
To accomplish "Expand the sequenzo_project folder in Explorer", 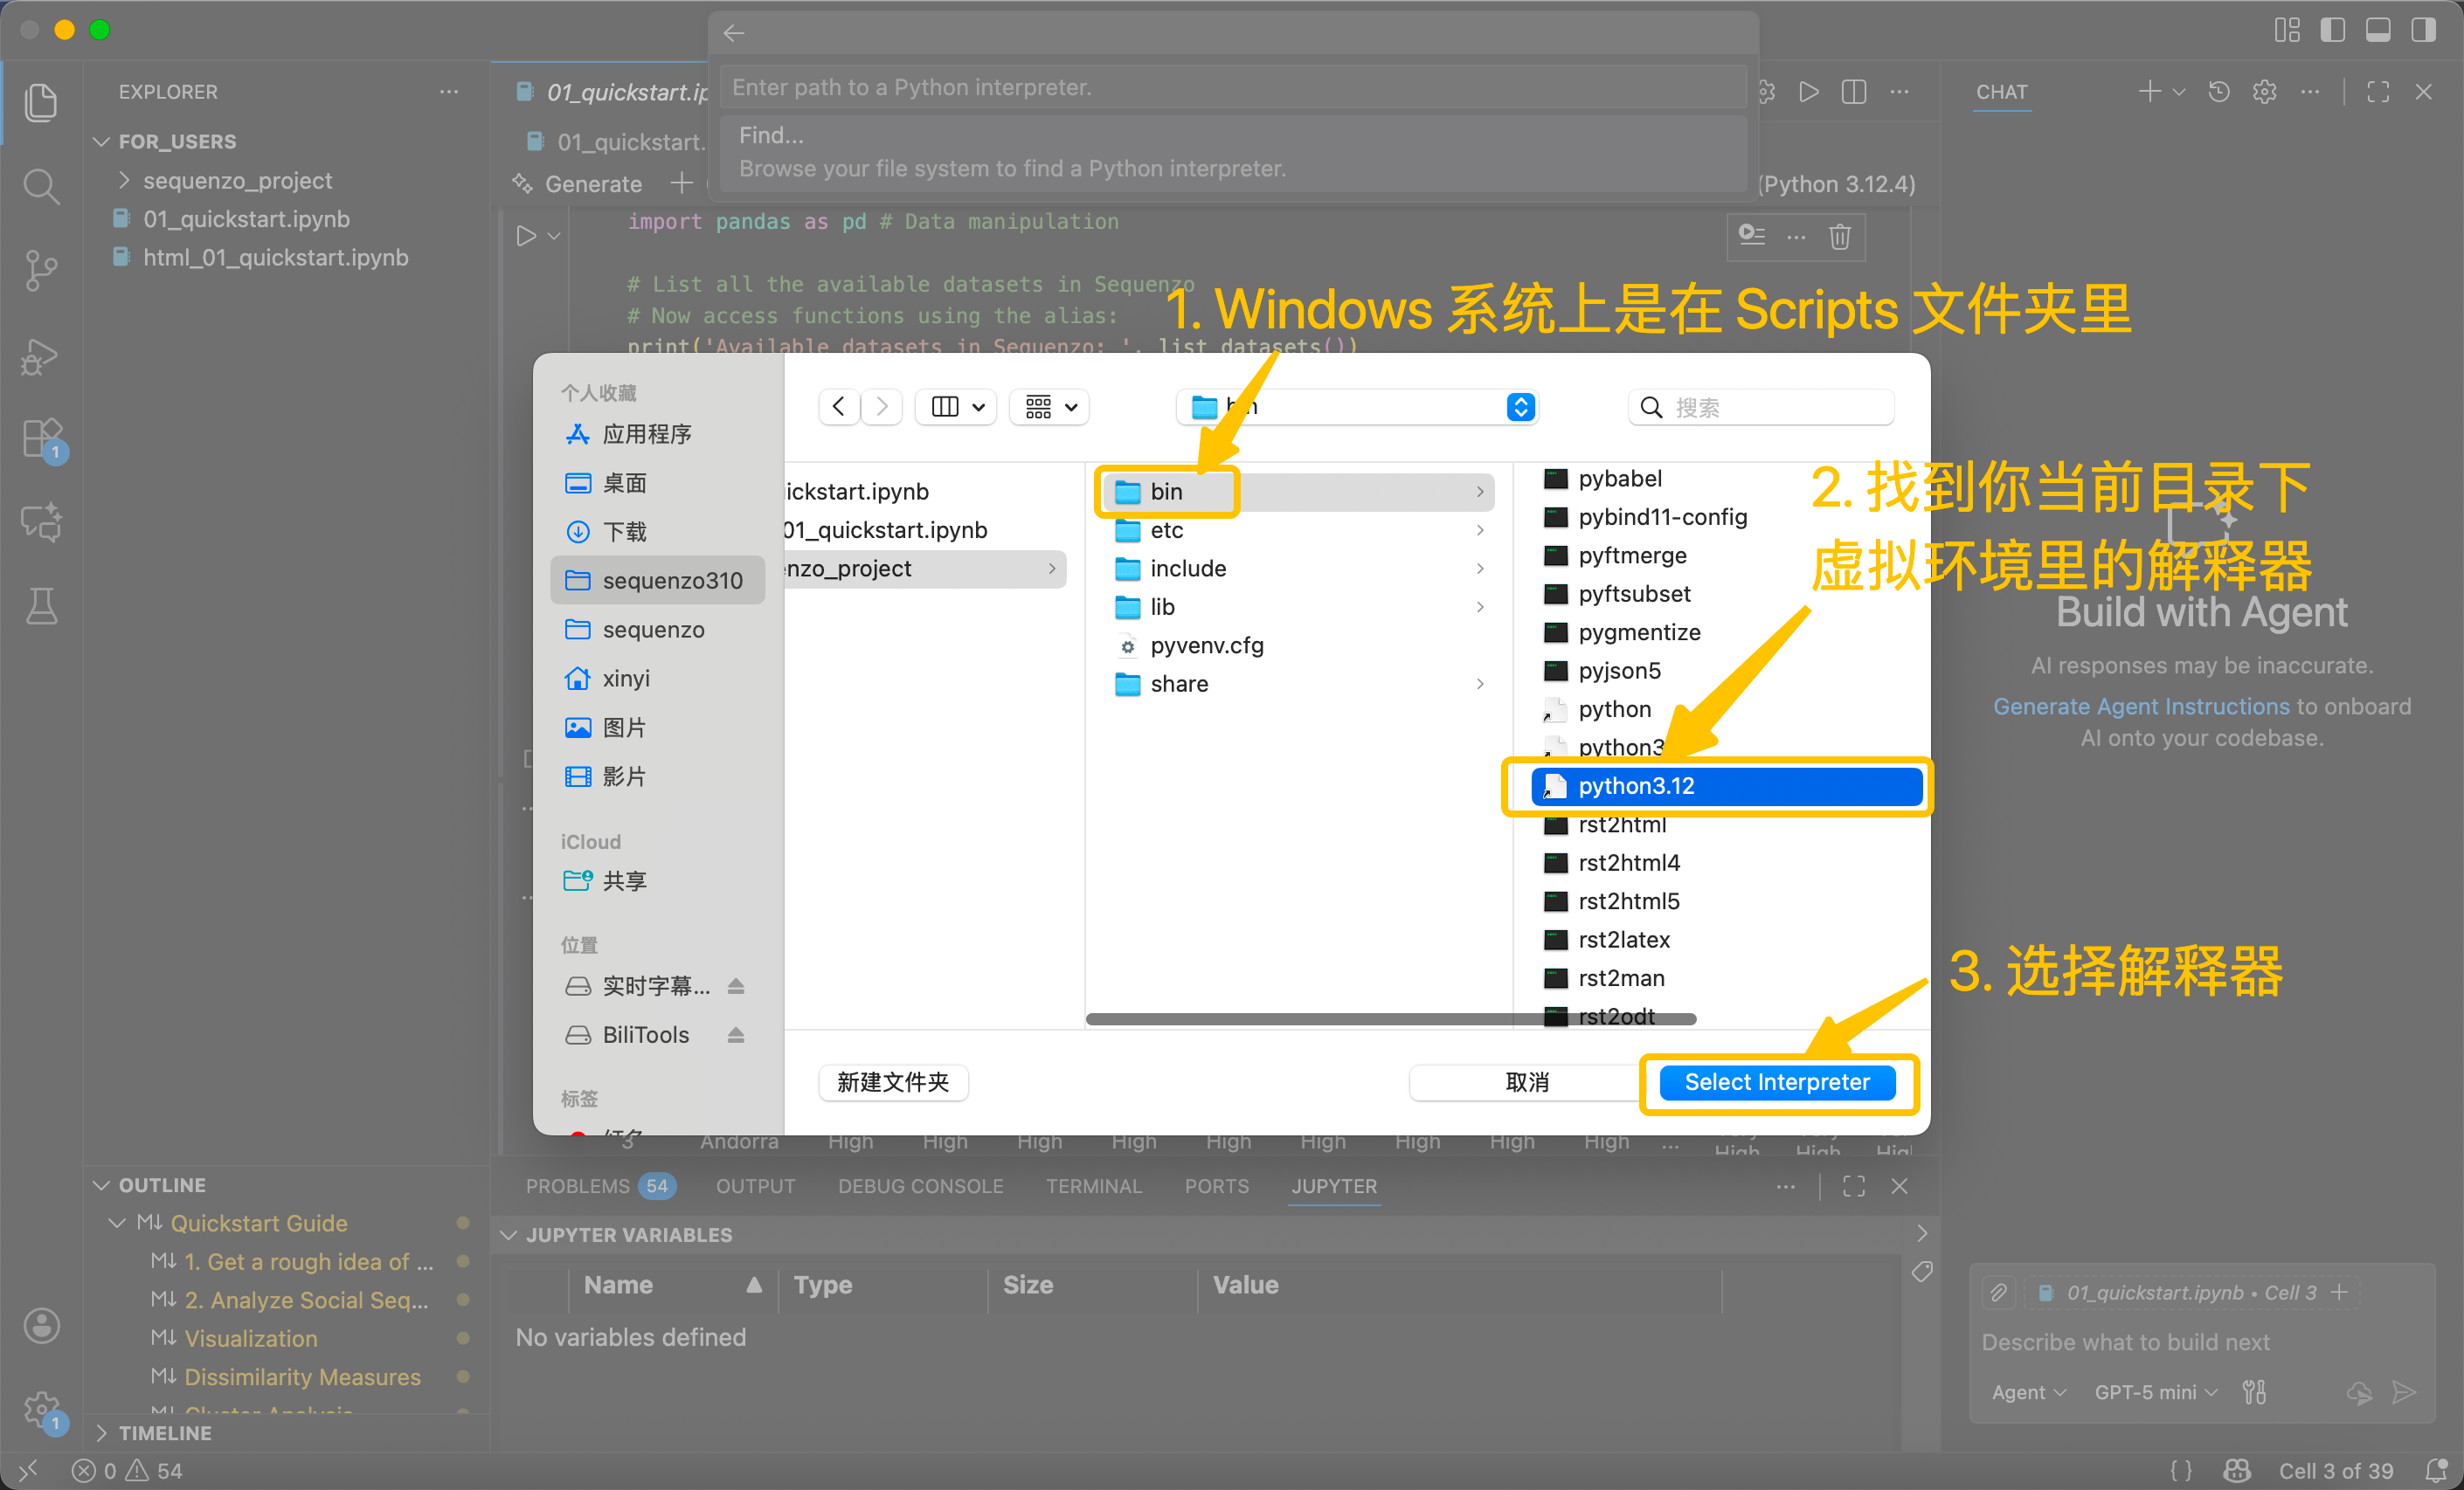I will point(236,181).
